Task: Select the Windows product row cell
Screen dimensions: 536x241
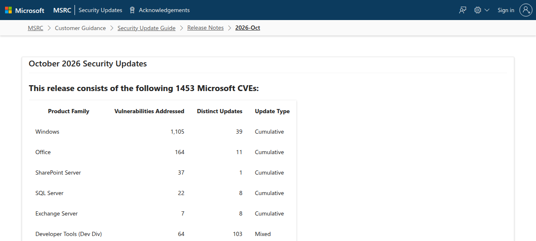Action: pyautogui.click(x=47, y=132)
